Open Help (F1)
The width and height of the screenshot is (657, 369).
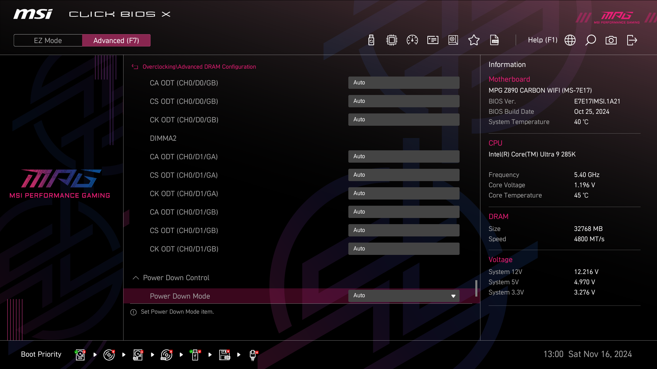(x=543, y=40)
